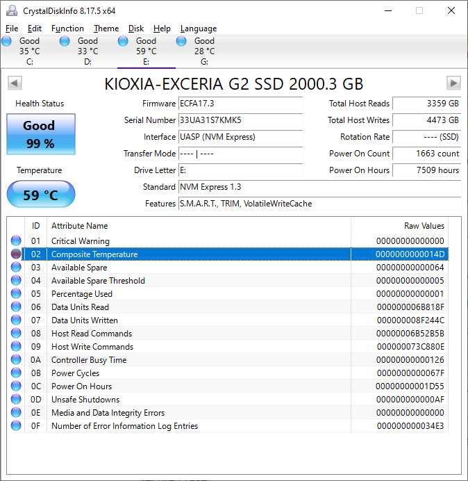Click the Standard field NVM Express 1.3
468x481 pixels.
click(x=319, y=187)
